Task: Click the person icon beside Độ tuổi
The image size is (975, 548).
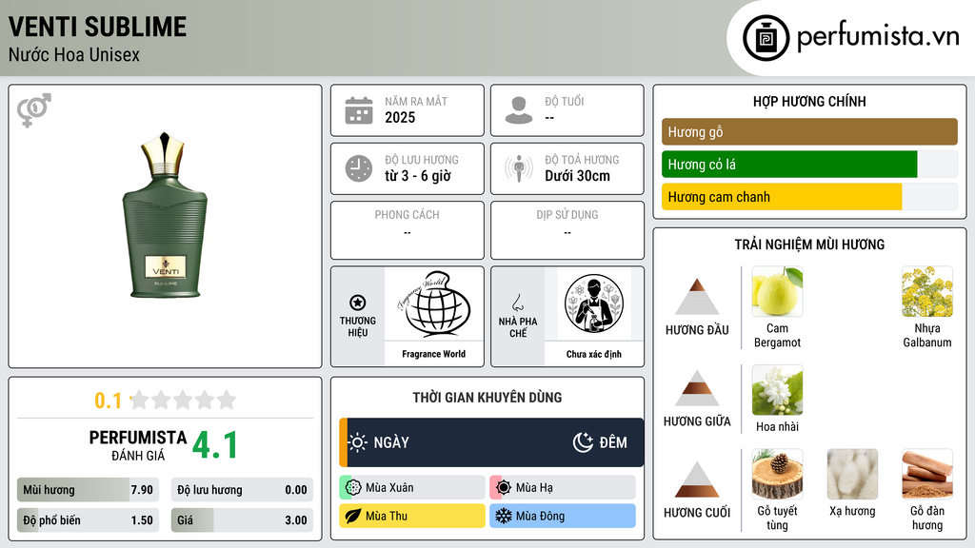Action: (x=519, y=110)
